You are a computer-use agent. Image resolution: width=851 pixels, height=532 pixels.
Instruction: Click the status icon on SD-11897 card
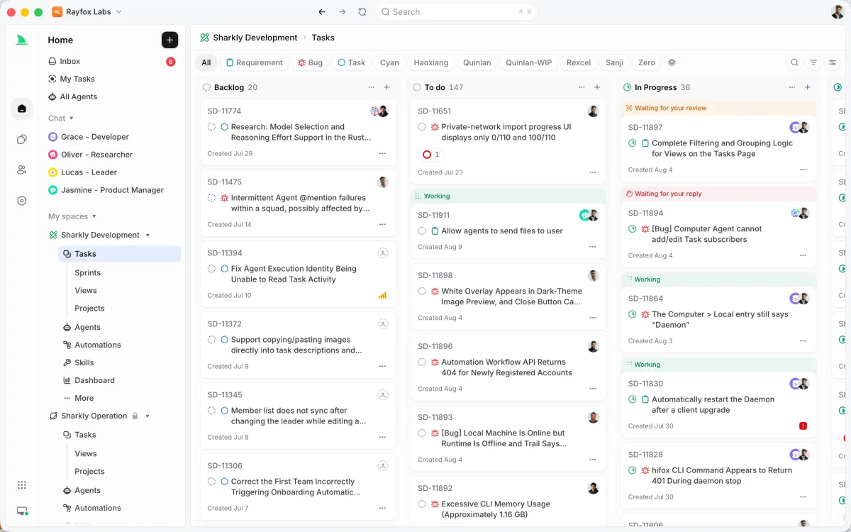pos(633,143)
